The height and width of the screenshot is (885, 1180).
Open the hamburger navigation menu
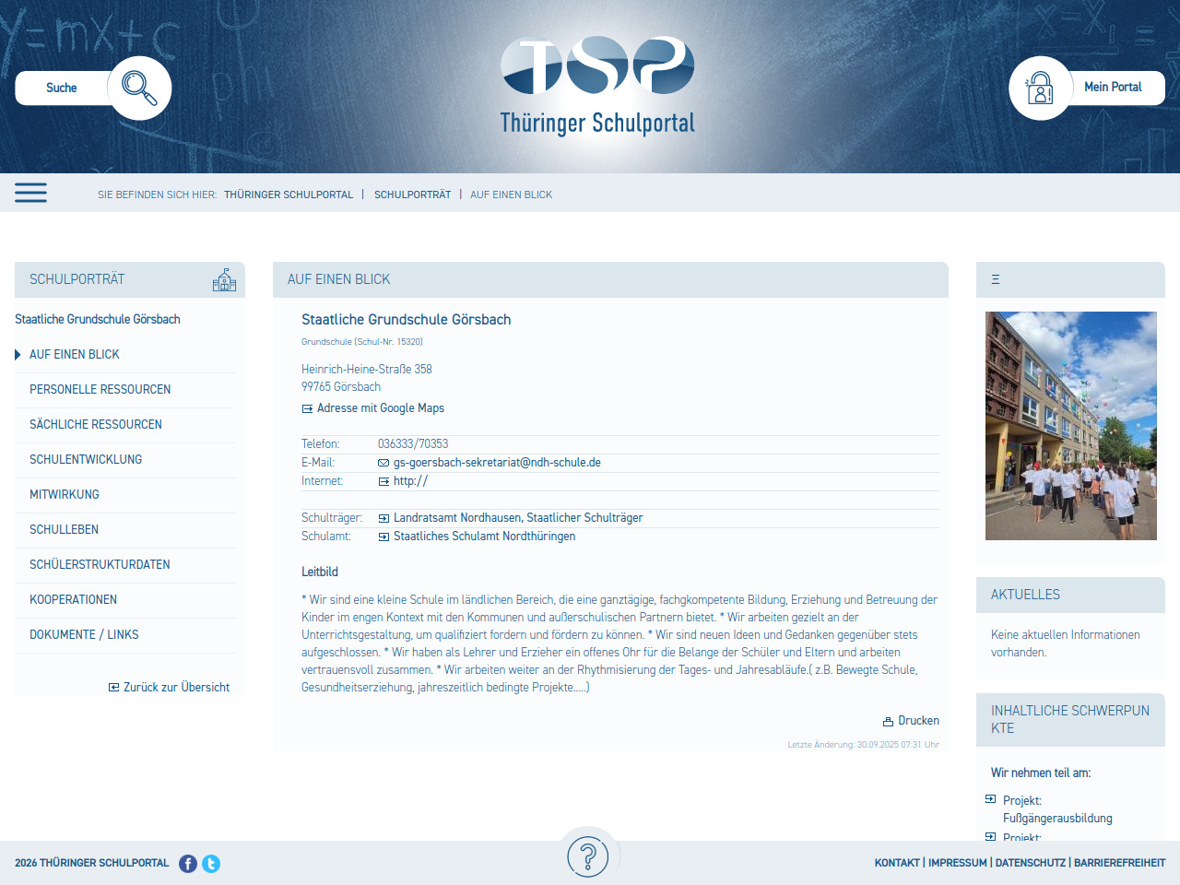[30, 193]
